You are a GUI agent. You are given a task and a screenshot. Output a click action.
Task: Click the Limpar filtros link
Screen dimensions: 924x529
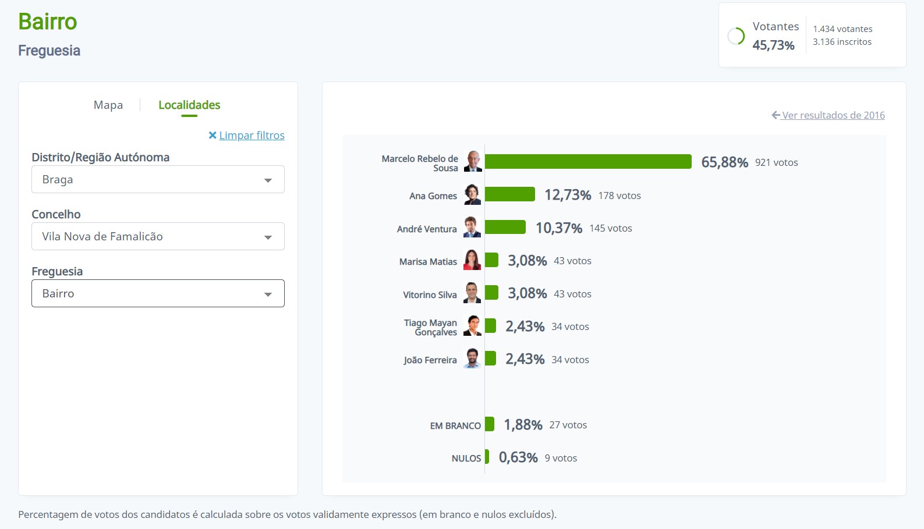(x=252, y=136)
